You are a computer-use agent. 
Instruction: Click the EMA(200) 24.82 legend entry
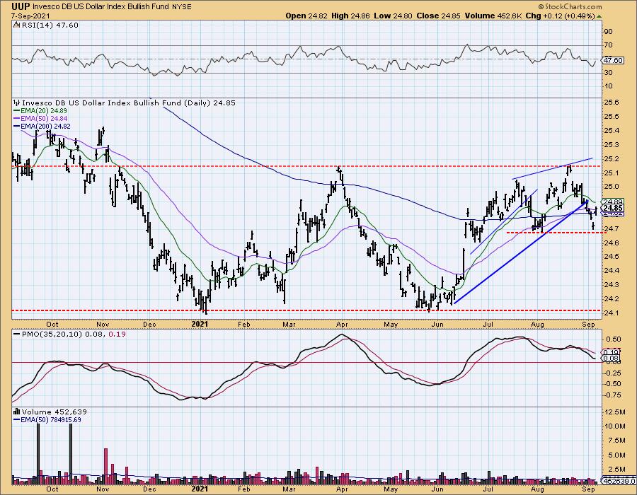[42, 126]
